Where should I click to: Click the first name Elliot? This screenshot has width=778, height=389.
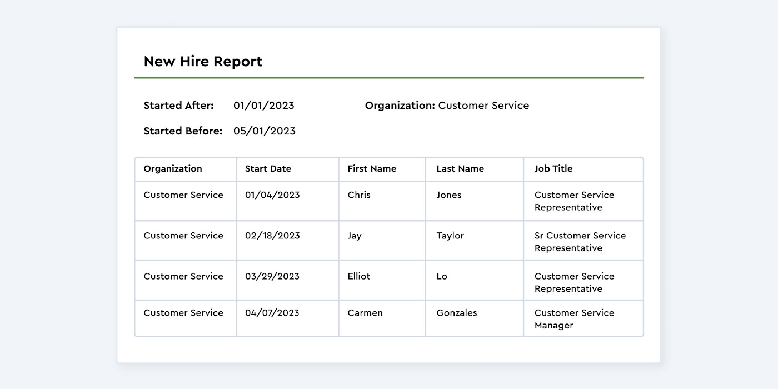[x=359, y=276]
